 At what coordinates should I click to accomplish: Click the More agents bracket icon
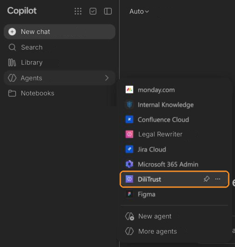129,231
